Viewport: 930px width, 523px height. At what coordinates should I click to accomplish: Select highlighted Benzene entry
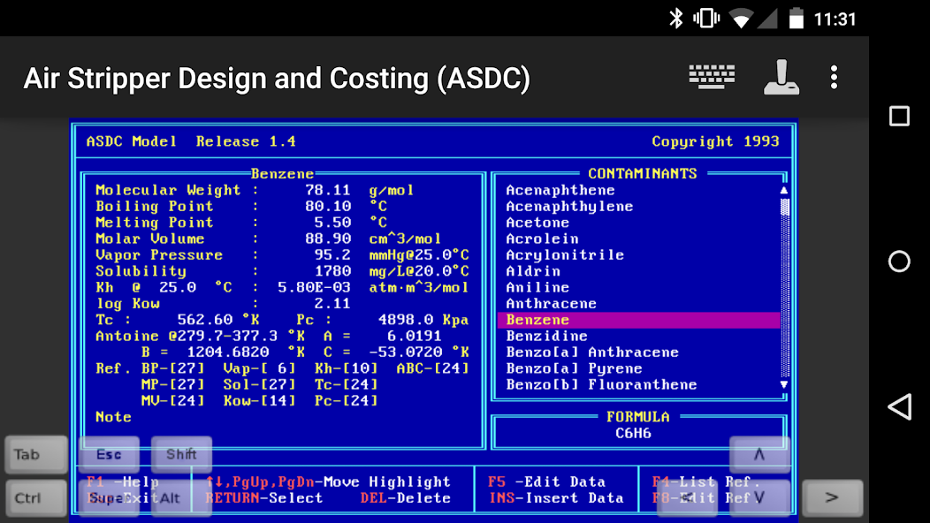pos(639,320)
